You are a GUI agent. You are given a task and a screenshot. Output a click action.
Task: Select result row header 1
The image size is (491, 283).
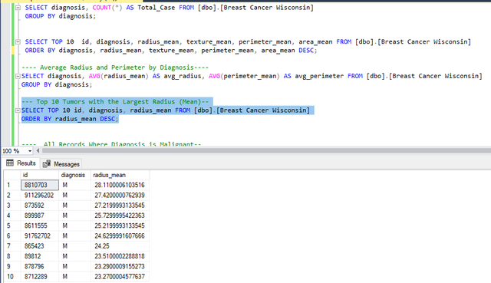point(12,185)
